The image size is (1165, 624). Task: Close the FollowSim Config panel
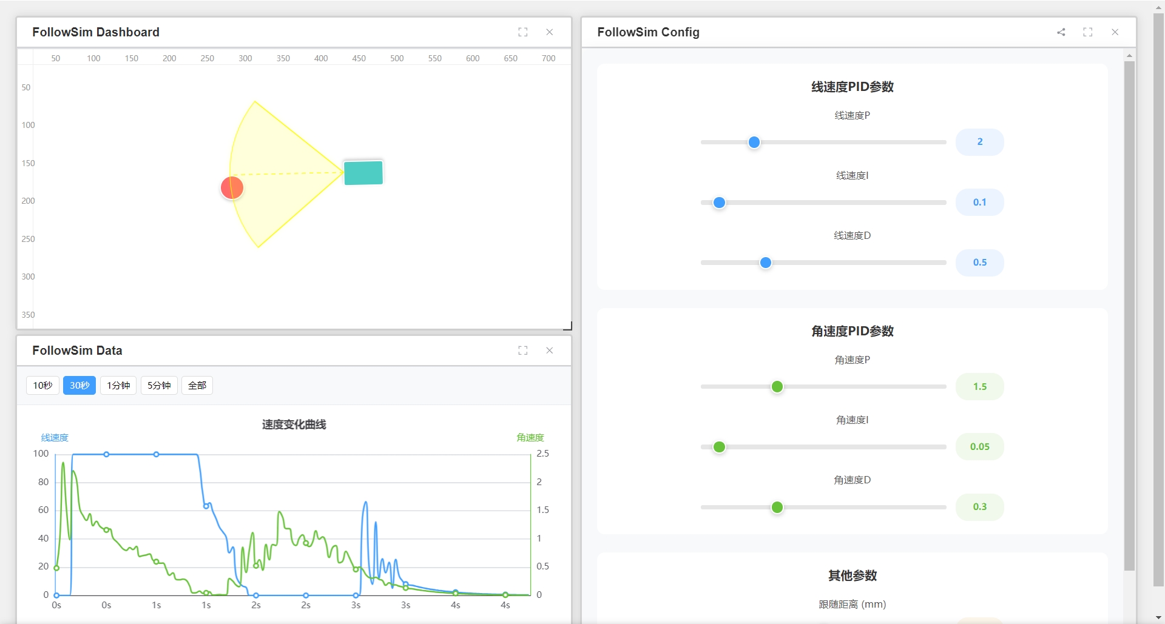1115,32
